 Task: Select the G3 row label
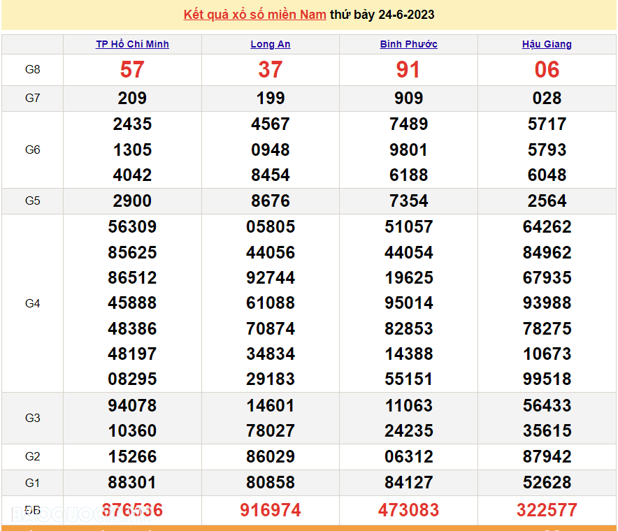coord(33,418)
